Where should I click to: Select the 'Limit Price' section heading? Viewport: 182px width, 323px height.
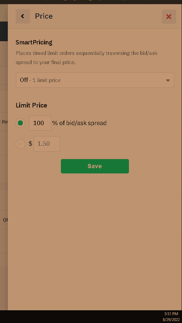(x=32, y=105)
